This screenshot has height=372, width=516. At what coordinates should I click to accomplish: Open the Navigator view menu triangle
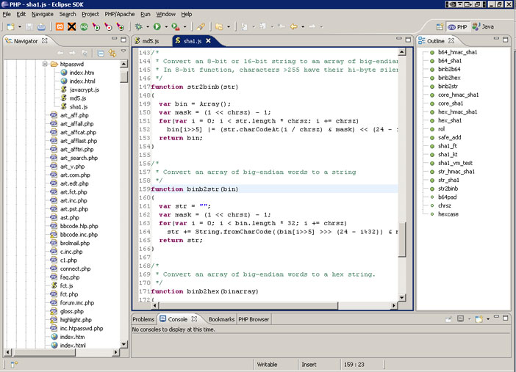coord(123,51)
